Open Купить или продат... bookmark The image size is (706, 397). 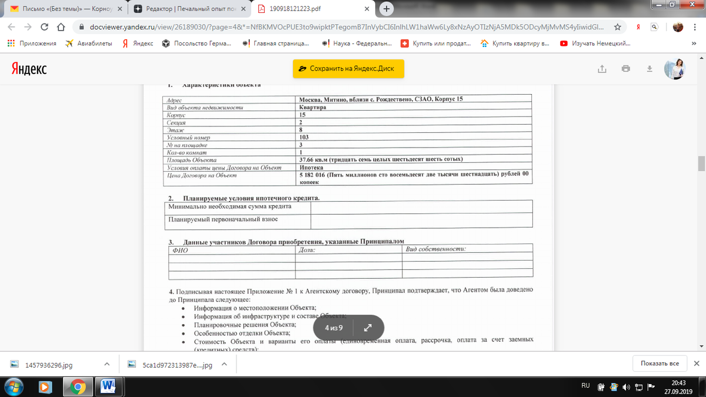click(437, 44)
